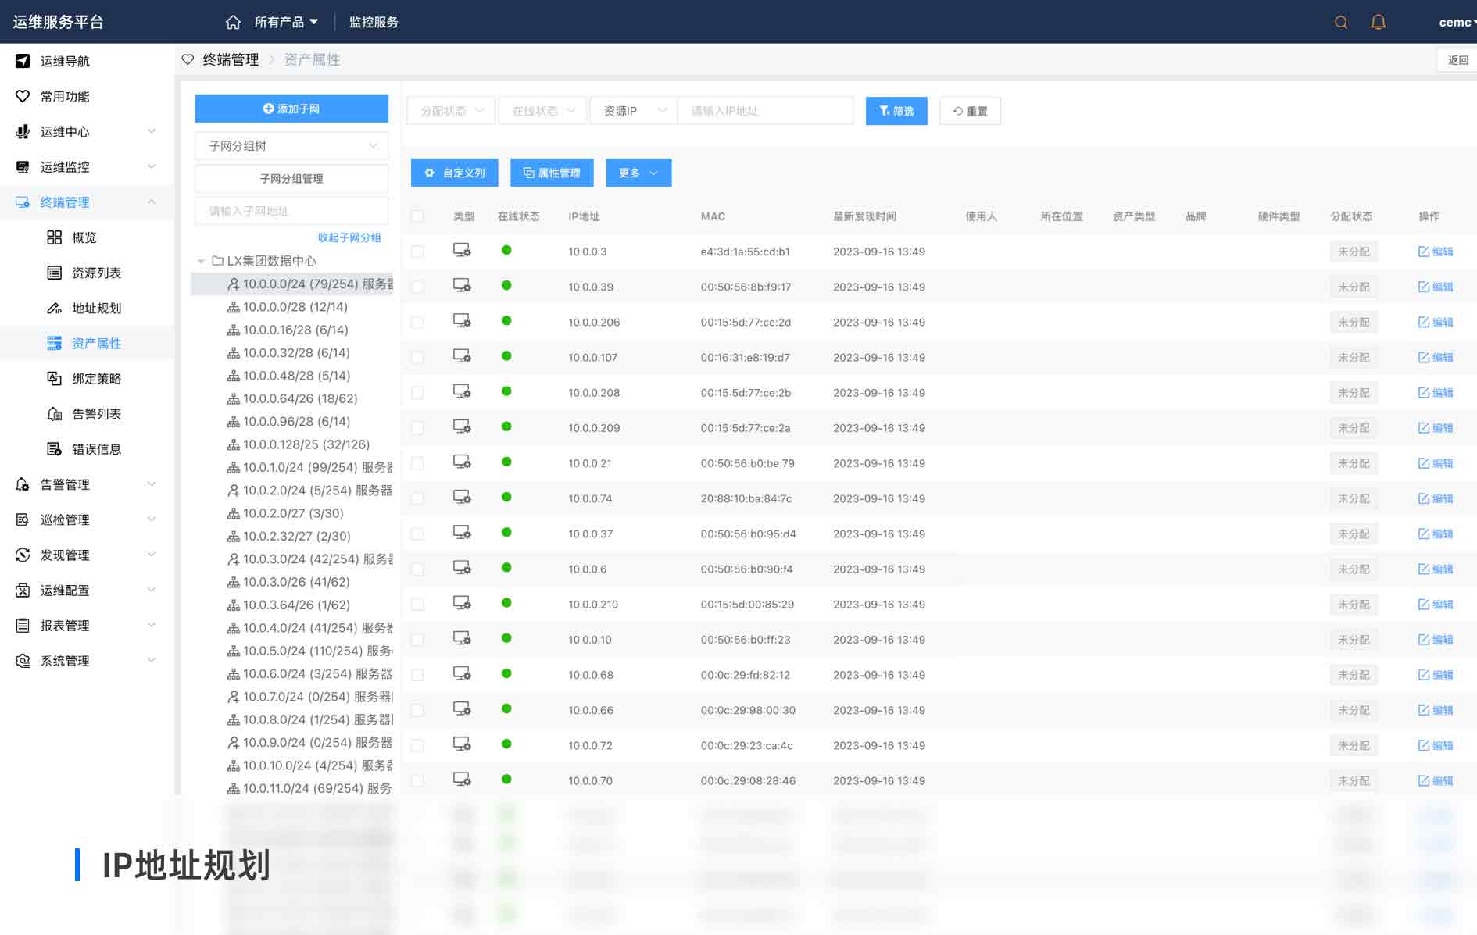The height and width of the screenshot is (935, 1477).
Task: Toggle the select-all checkbox in table header
Action: (417, 216)
